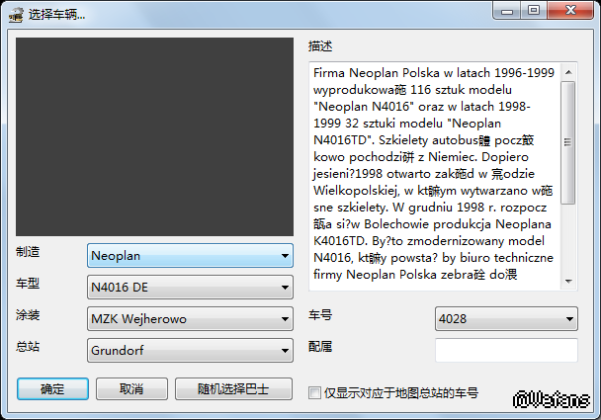Toggle 仅显示对应于地图总站的车号 checkbox
601x420 pixels.
pyautogui.click(x=314, y=392)
